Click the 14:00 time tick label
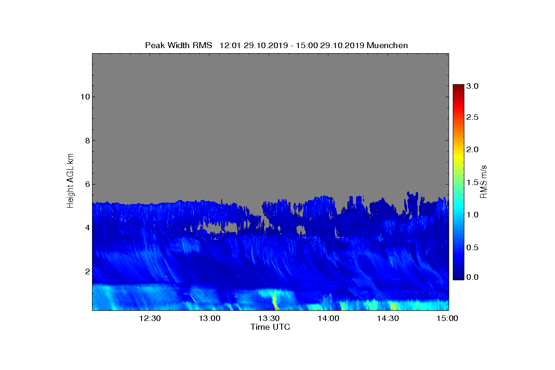The width and height of the screenshot is (555, 370). tap(328, 319)
